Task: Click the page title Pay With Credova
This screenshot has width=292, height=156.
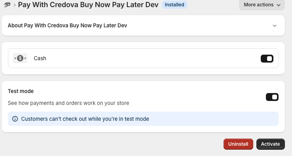Action: (x=88, y=5)
